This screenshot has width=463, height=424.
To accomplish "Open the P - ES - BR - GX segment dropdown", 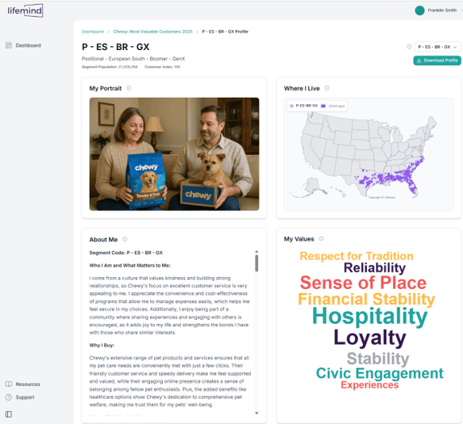I will (437, 47).
